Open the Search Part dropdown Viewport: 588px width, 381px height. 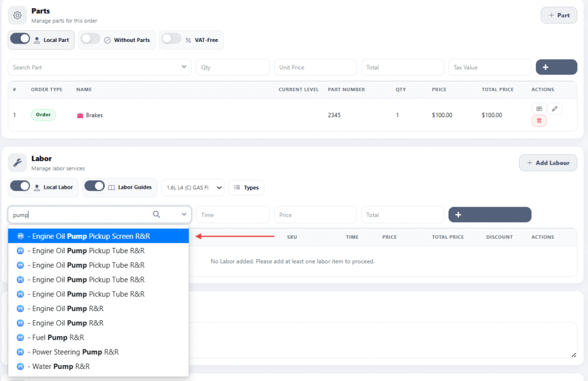pyautogui.click(x=184, y=67)
